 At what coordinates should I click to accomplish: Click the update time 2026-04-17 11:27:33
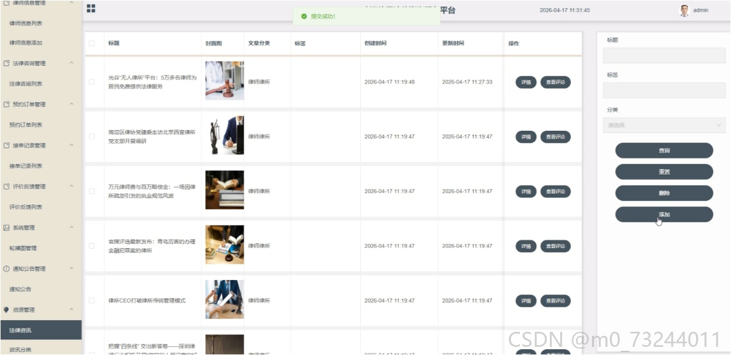click(x=467, y=82)
